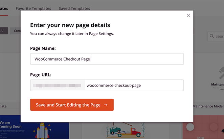Click the "Enter your new page details" heading

(70, 25)
